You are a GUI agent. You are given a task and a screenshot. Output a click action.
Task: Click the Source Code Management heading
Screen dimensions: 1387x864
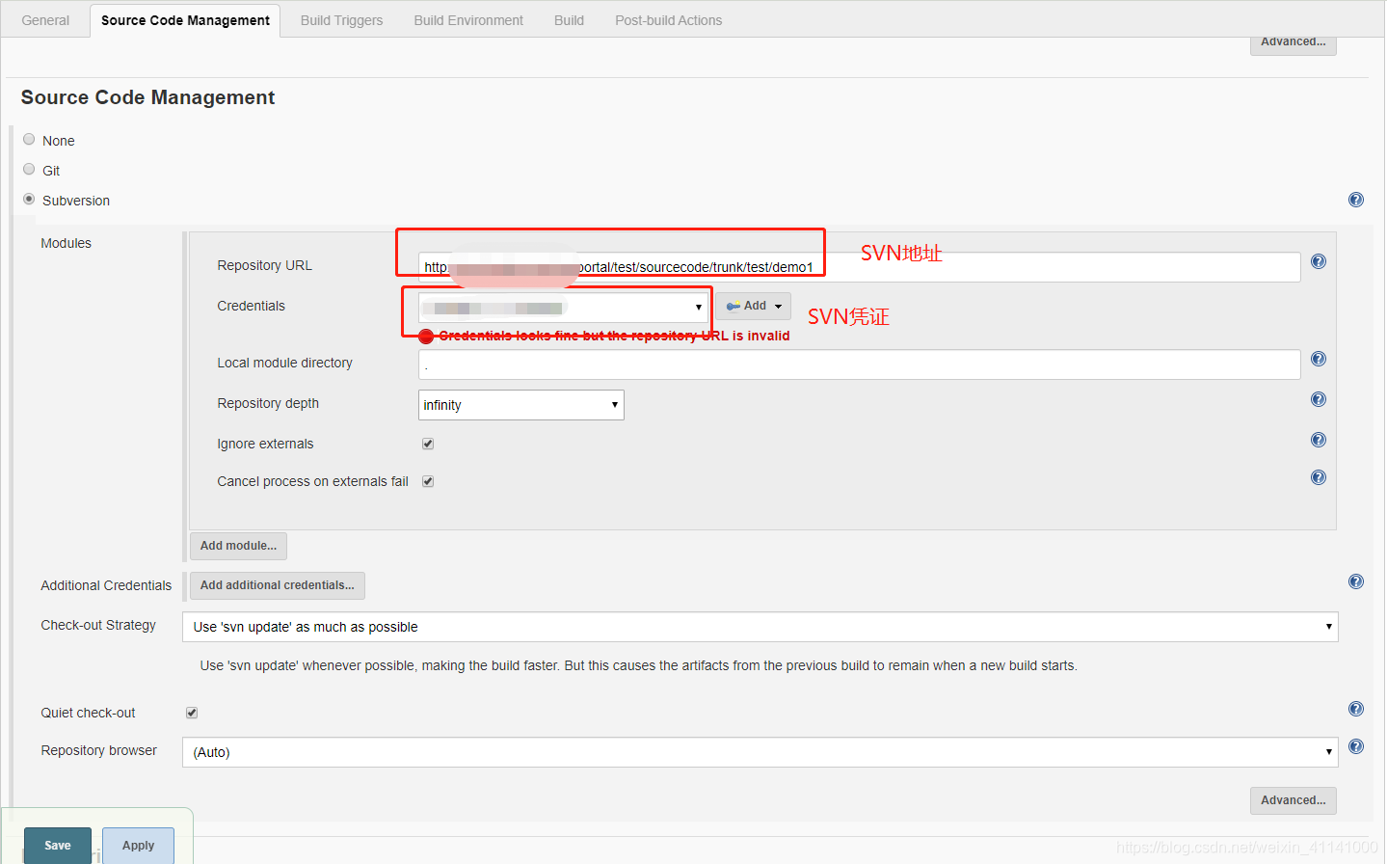(x=147, y=97)
